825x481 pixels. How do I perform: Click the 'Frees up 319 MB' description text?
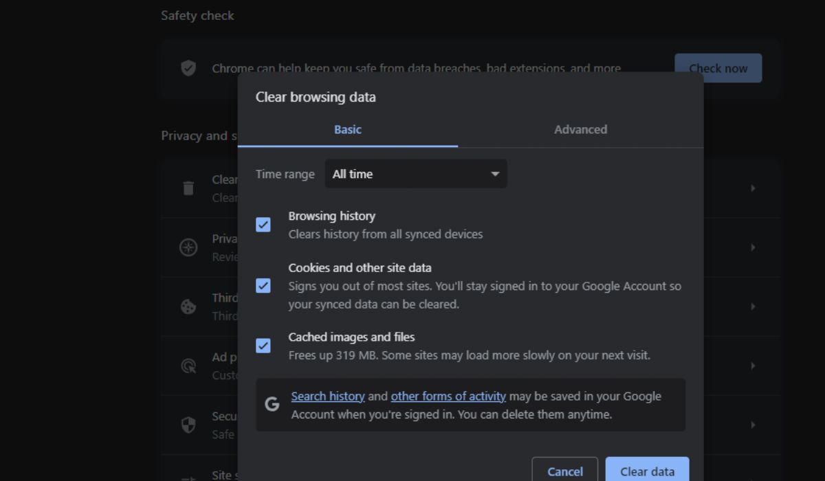[470, 356]
